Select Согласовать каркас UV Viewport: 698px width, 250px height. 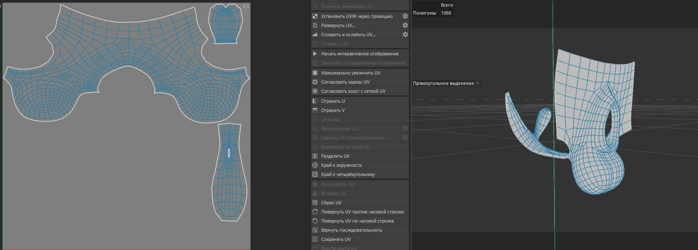pos(360,82)
